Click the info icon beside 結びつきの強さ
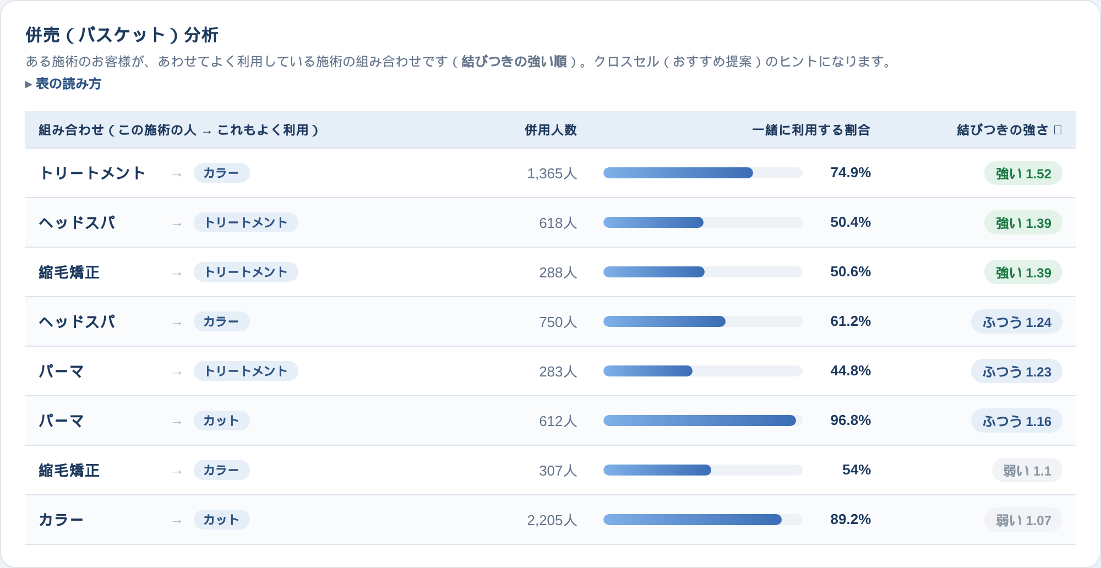Viewport: 1101px width, 568px height. click(x=1058, y=130)
